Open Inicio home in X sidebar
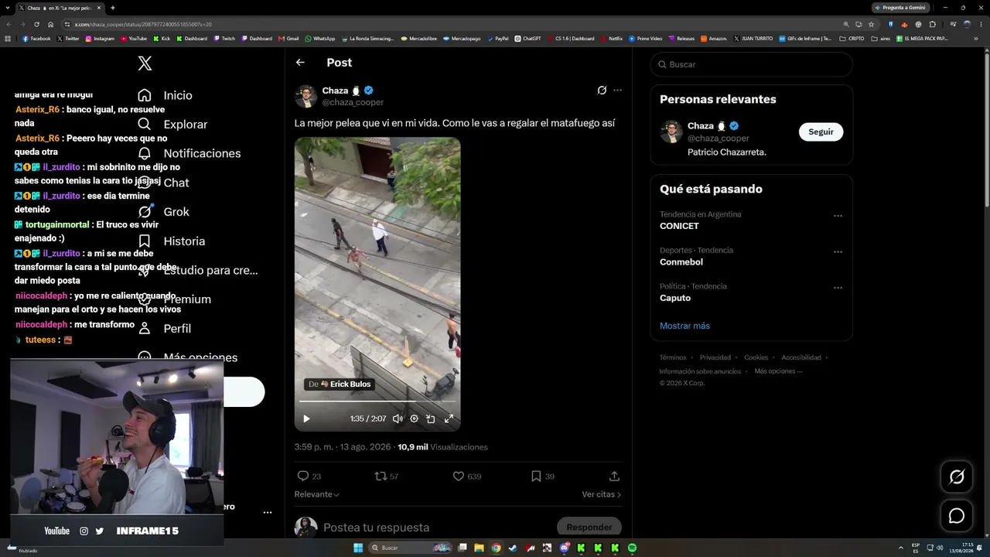The width and height of the screenshot is (990, 557). 165,95
